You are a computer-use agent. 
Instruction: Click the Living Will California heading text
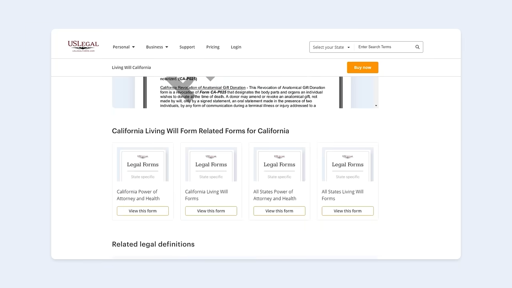[131, 68]
